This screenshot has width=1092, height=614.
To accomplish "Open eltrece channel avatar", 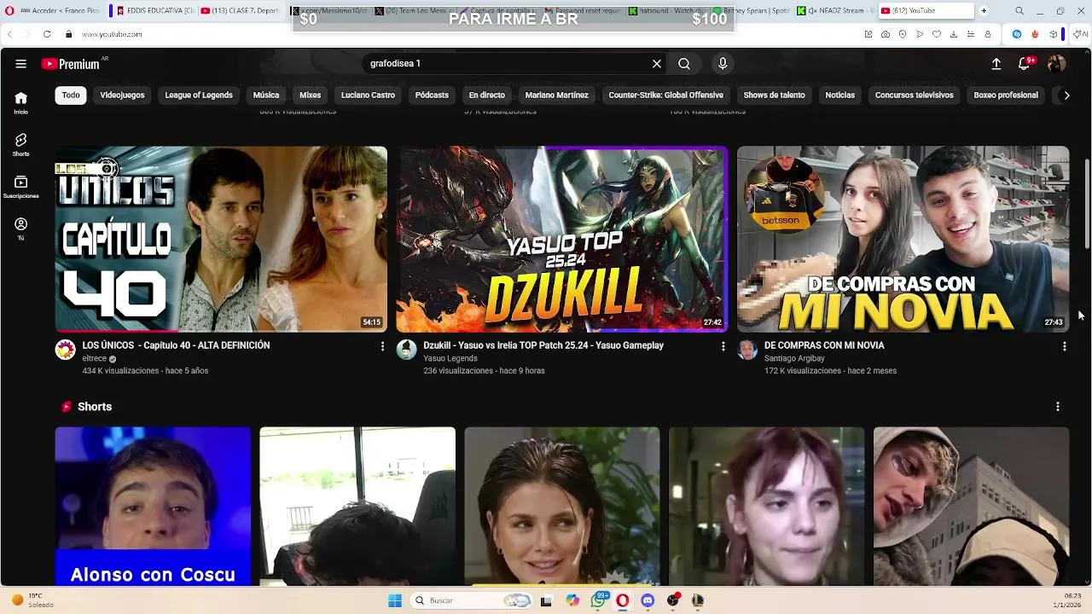I will (65, 350).
